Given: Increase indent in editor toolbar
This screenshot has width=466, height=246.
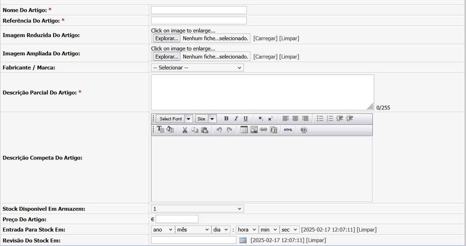Looking at the screenshot, I should (349, 119).
